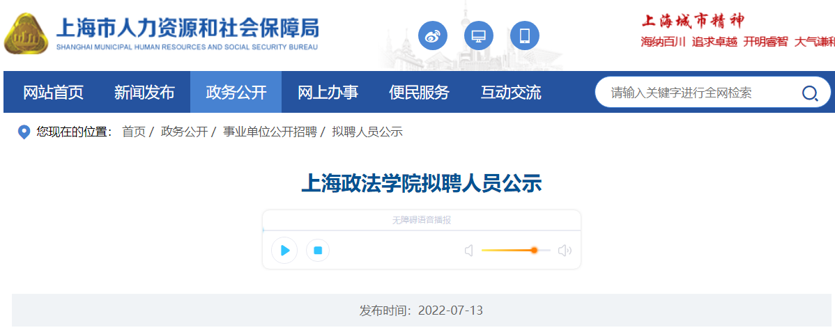
Task: Open the 便民服务 menu item
Action: [419, 93]
